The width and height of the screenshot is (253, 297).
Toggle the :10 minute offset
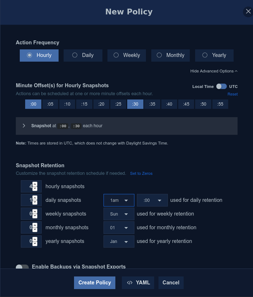[67, 104]
